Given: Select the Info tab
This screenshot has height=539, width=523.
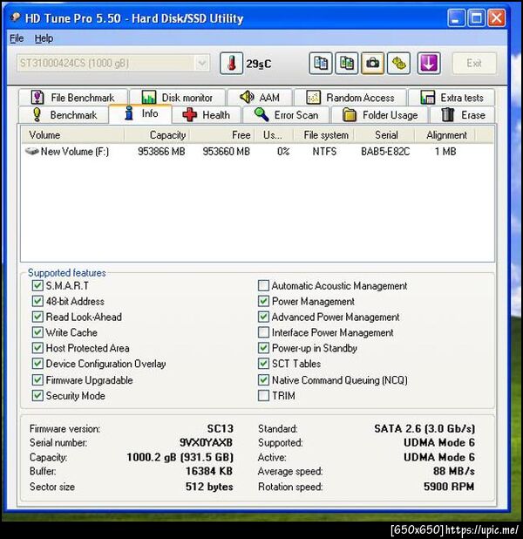Looking at the screenshot, I should click(x=140, y=113).
